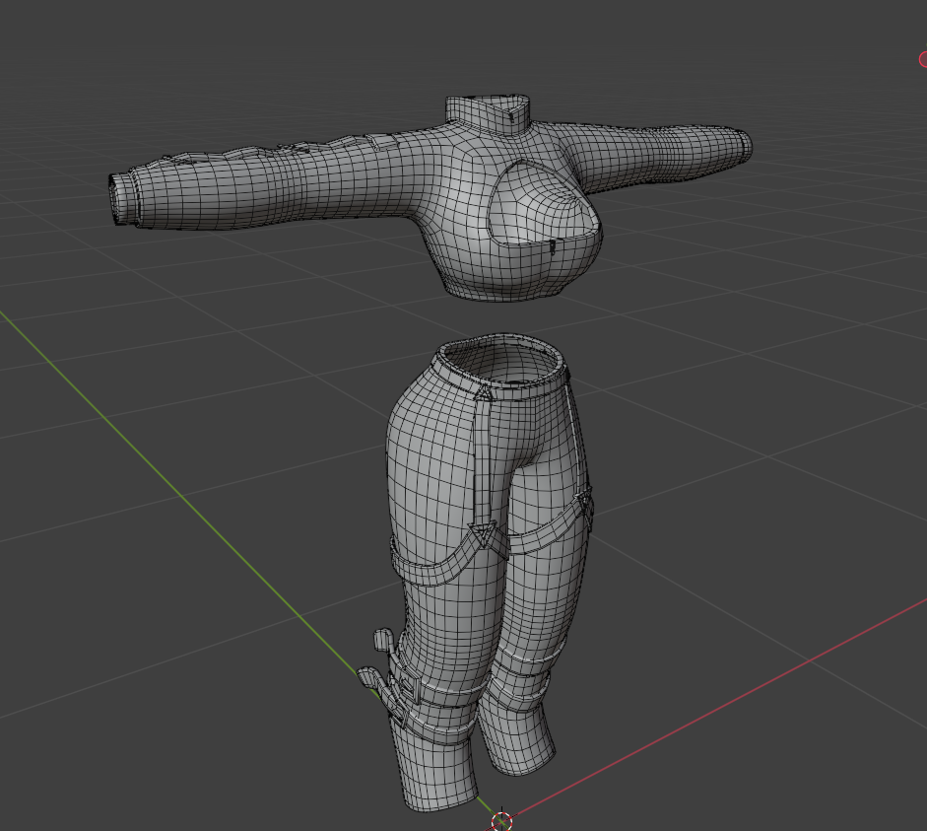The image size is (927, 831).
Task: Click the square belt buckle on the knee strap
Action: click(407, 685)
